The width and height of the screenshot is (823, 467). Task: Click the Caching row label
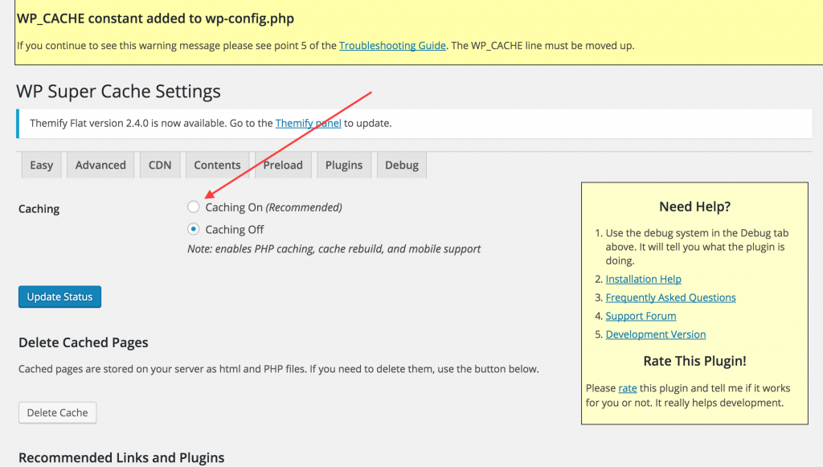[x=39, y=209]
